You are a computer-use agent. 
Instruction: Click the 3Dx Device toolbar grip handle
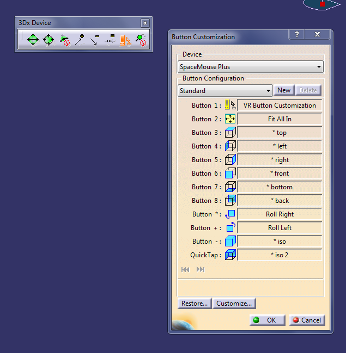(22, 36)
